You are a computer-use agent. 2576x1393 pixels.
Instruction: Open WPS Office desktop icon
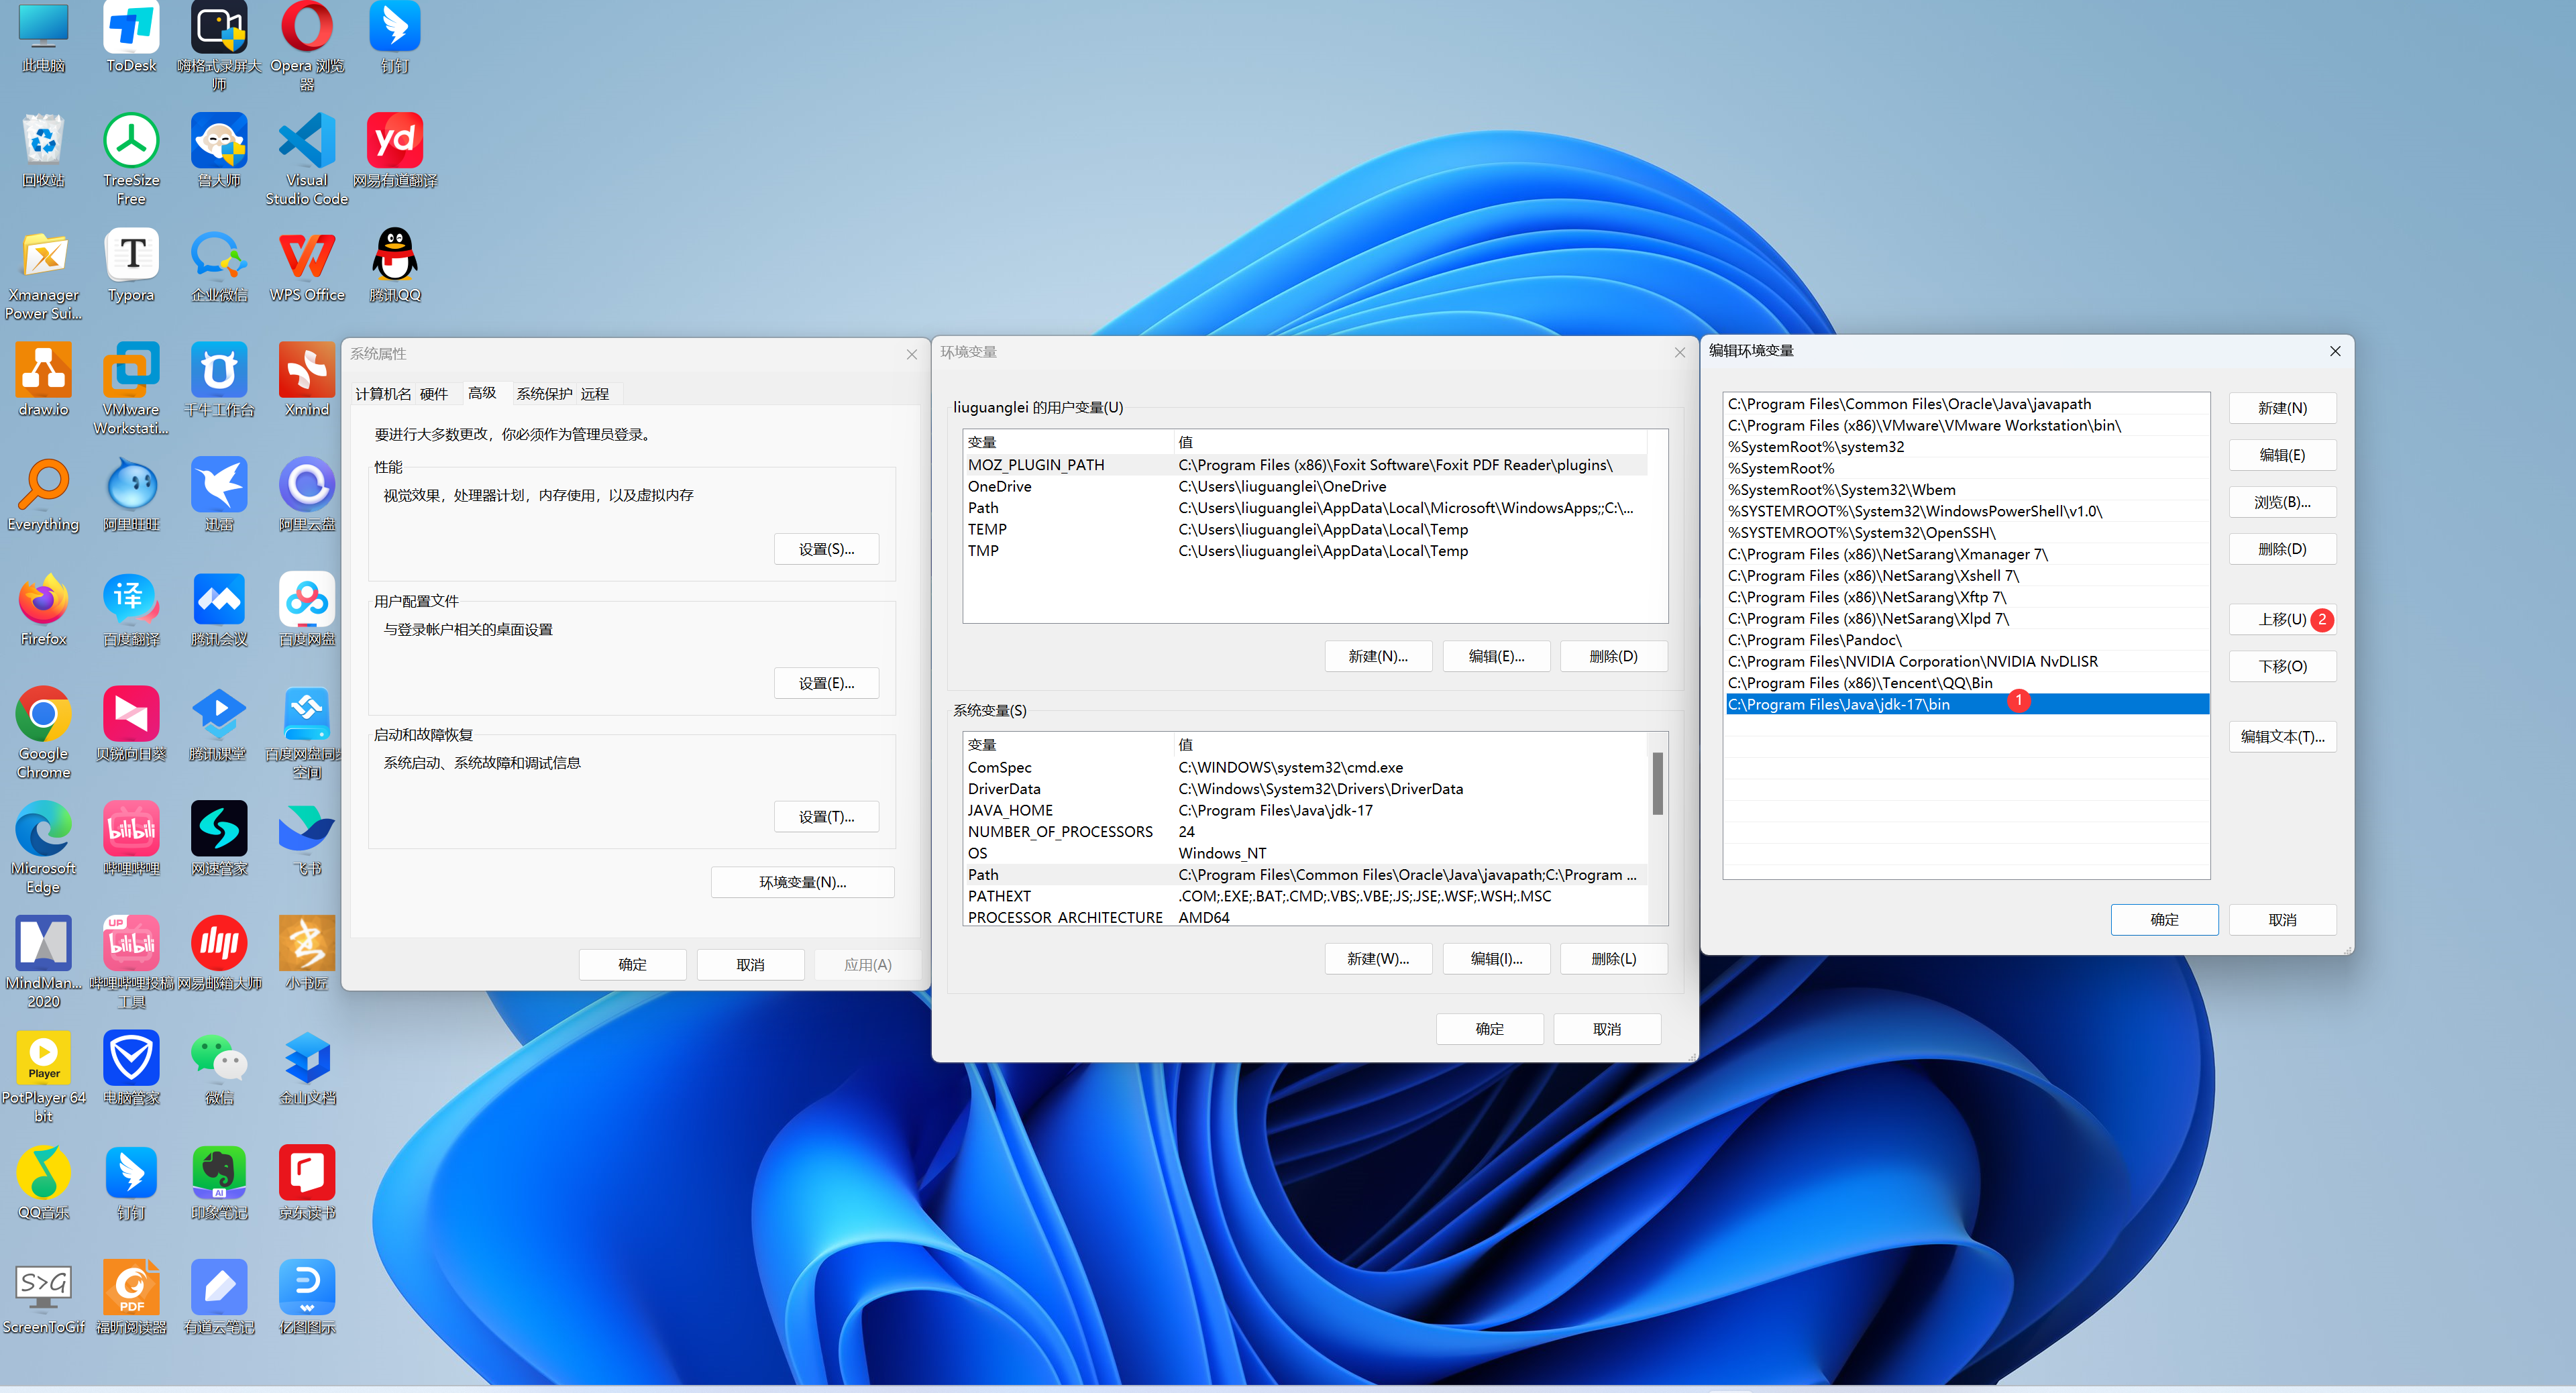[x=307, y=265]
